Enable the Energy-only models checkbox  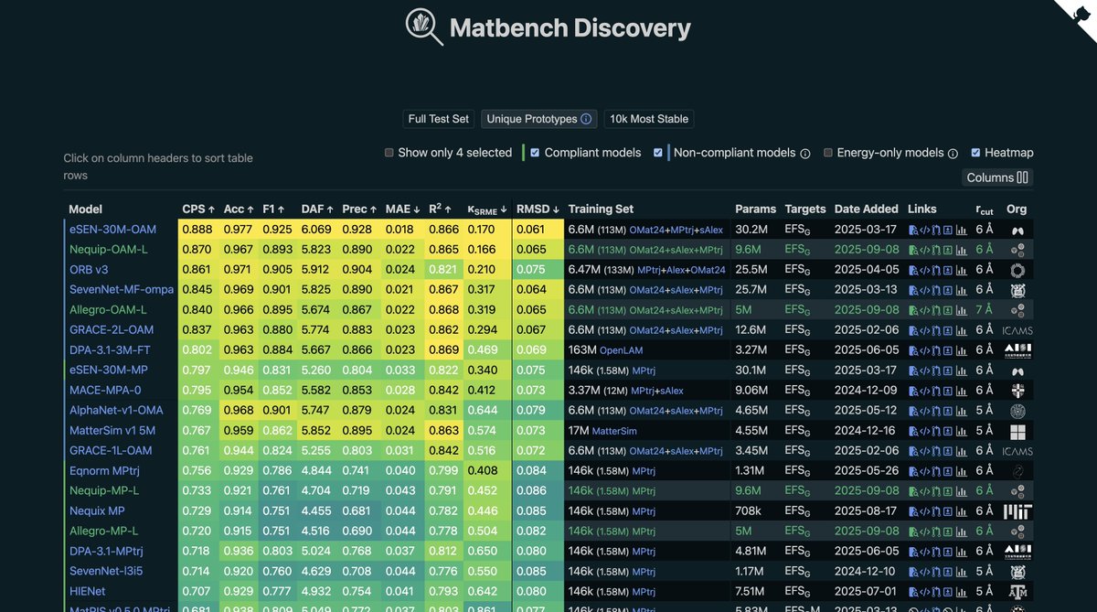pos(828,152)
